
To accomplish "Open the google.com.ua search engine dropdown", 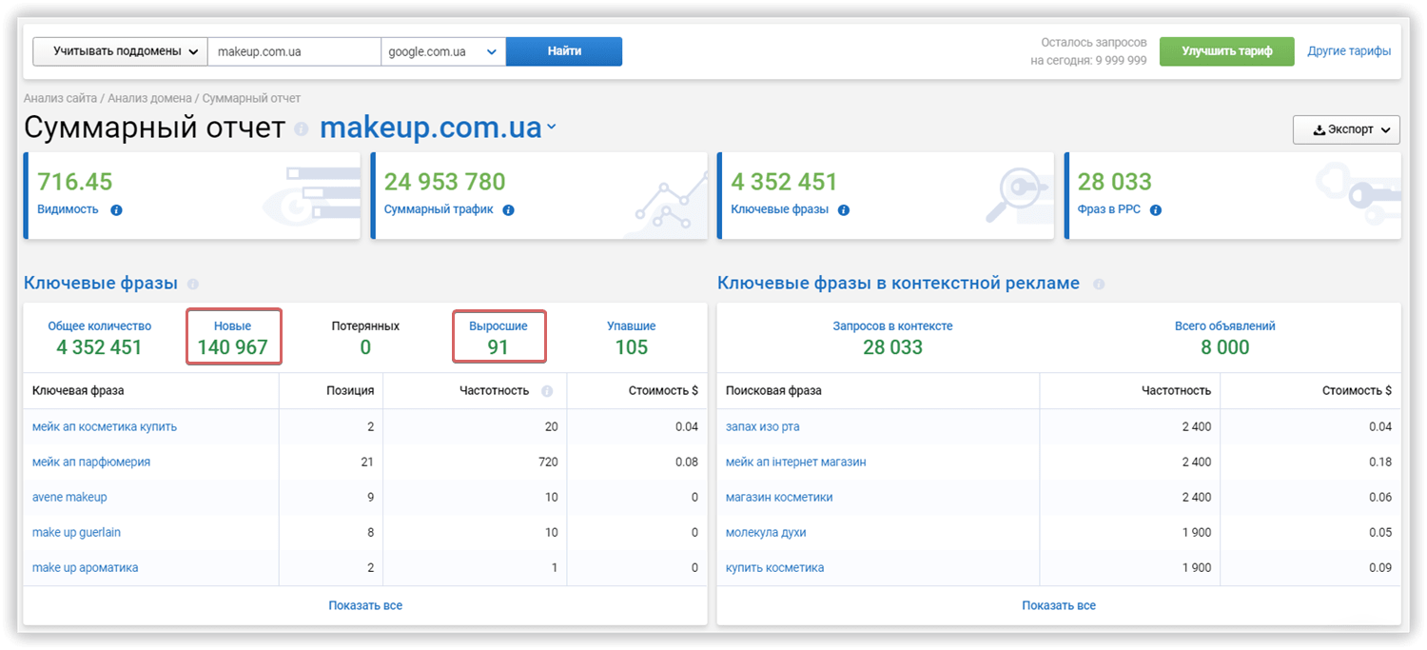I will [443, 51].
